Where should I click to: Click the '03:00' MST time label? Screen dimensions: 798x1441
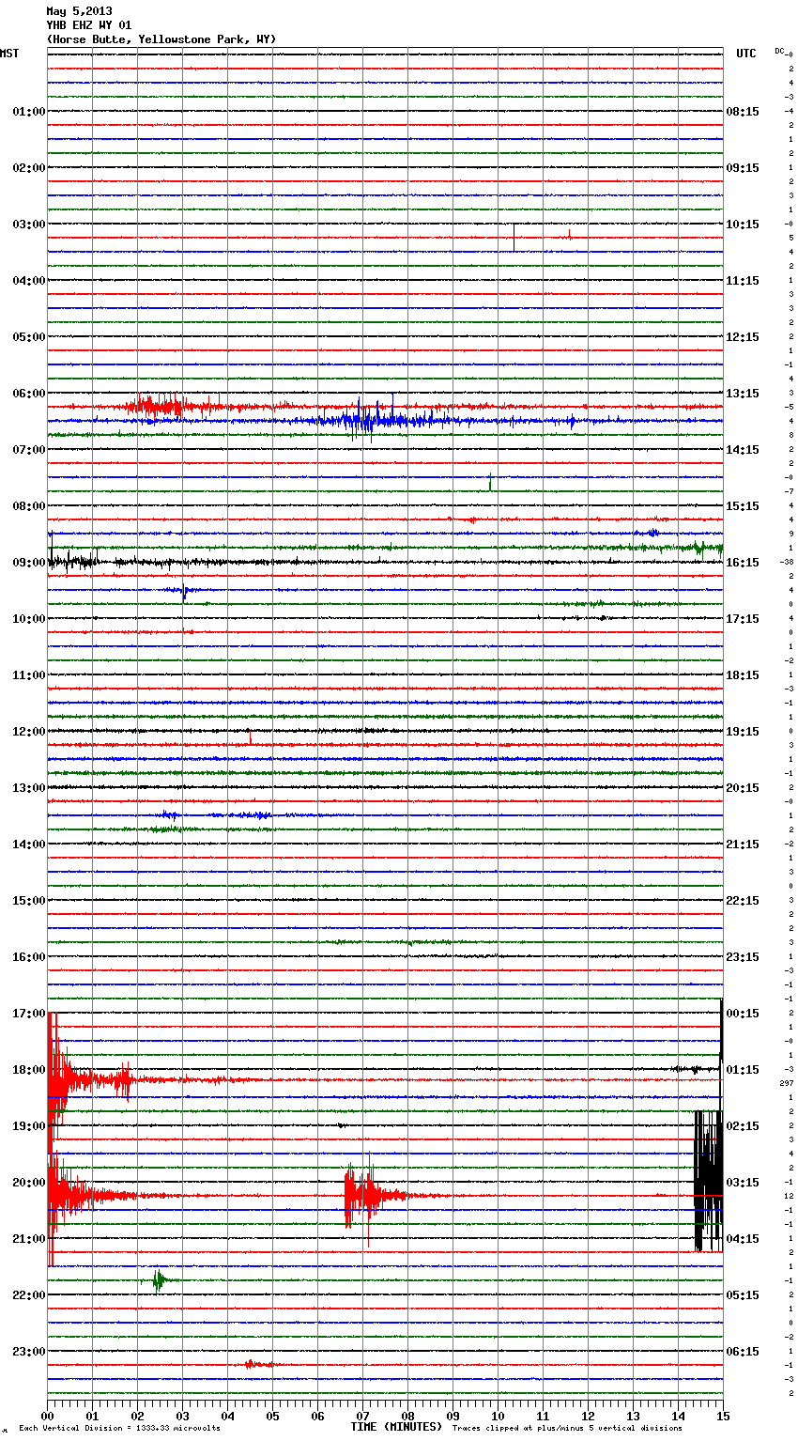pyautogui.click(x=29, y=225)
